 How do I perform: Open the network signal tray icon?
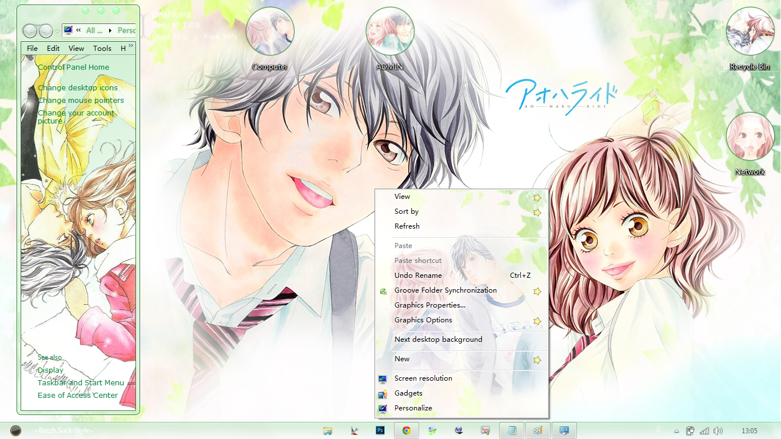704,431
